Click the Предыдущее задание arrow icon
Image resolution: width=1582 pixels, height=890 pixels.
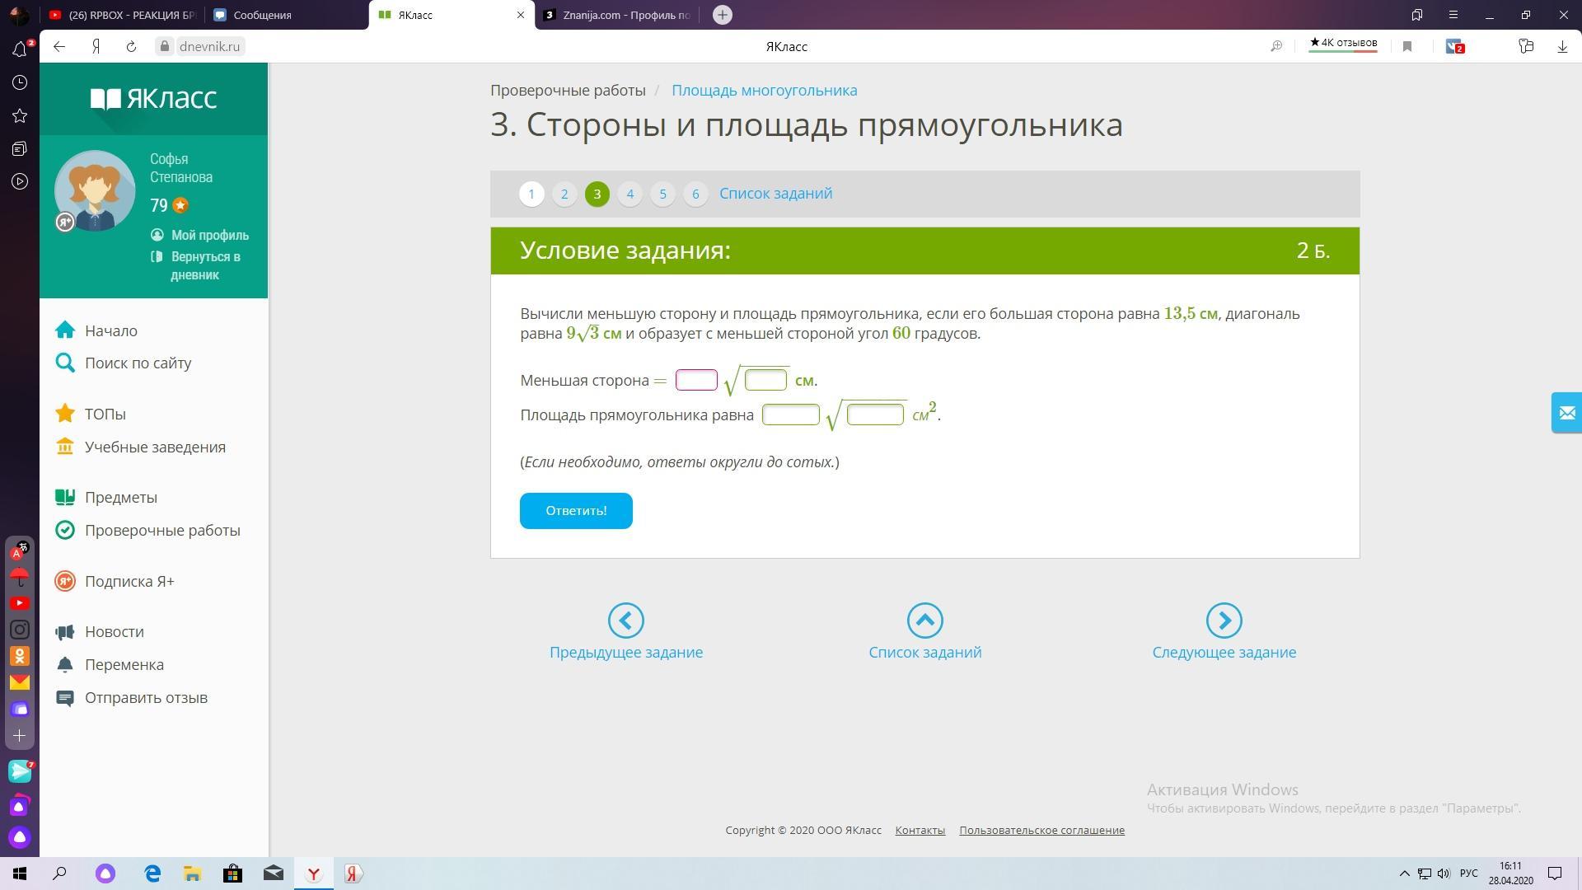tap(625, 621)
